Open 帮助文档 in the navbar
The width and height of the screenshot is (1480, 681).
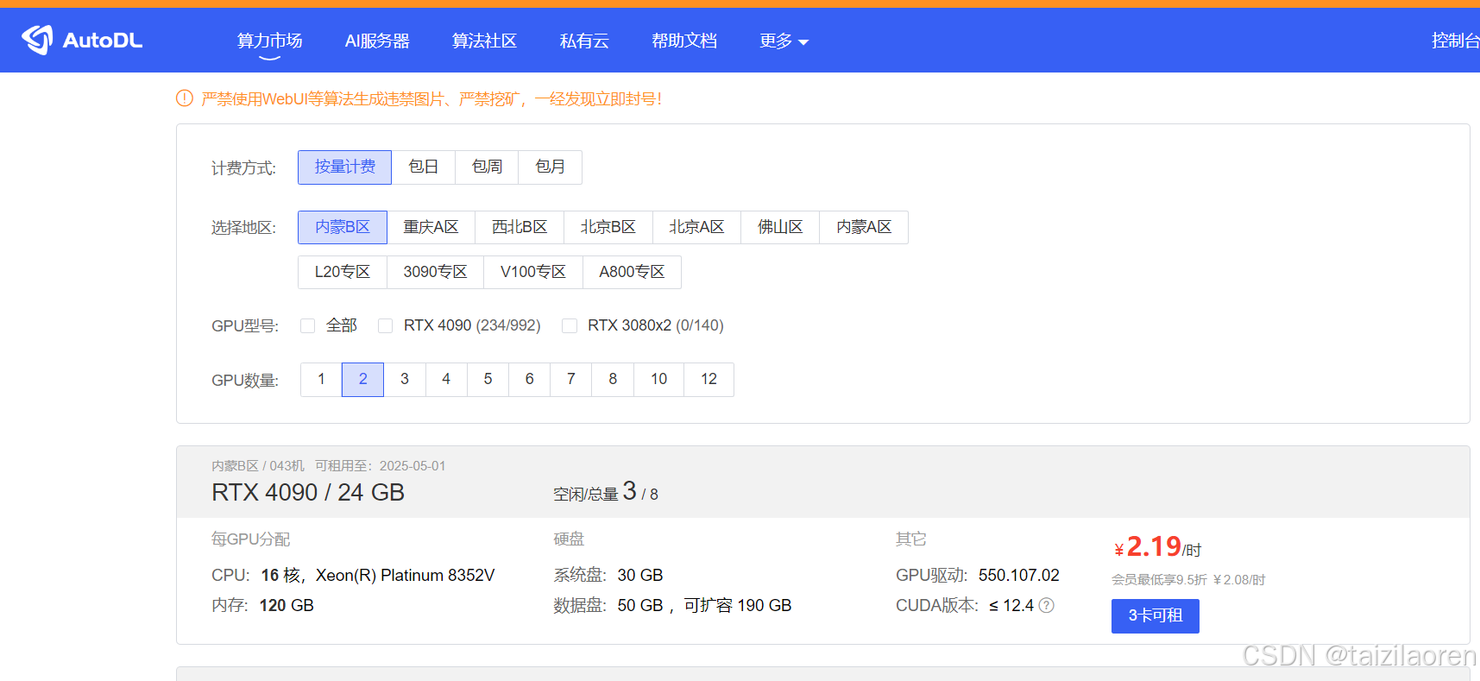pyautogui.click(x=684, y=41)
